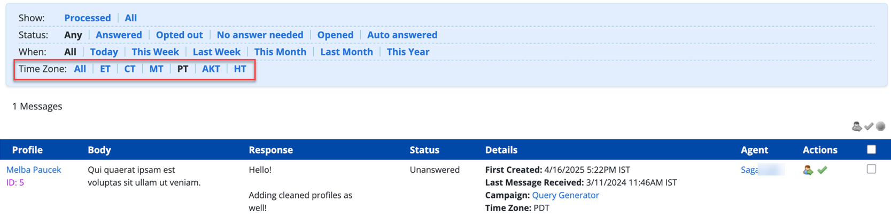The height and width of the screenshot is (216, 891).
Task: Select the AKT time zone filter
Action: pyautogui.click(x=211, y=69)
